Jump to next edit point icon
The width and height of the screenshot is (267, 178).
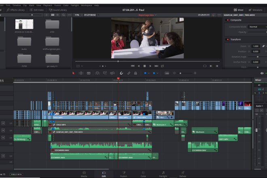point(211,66)
